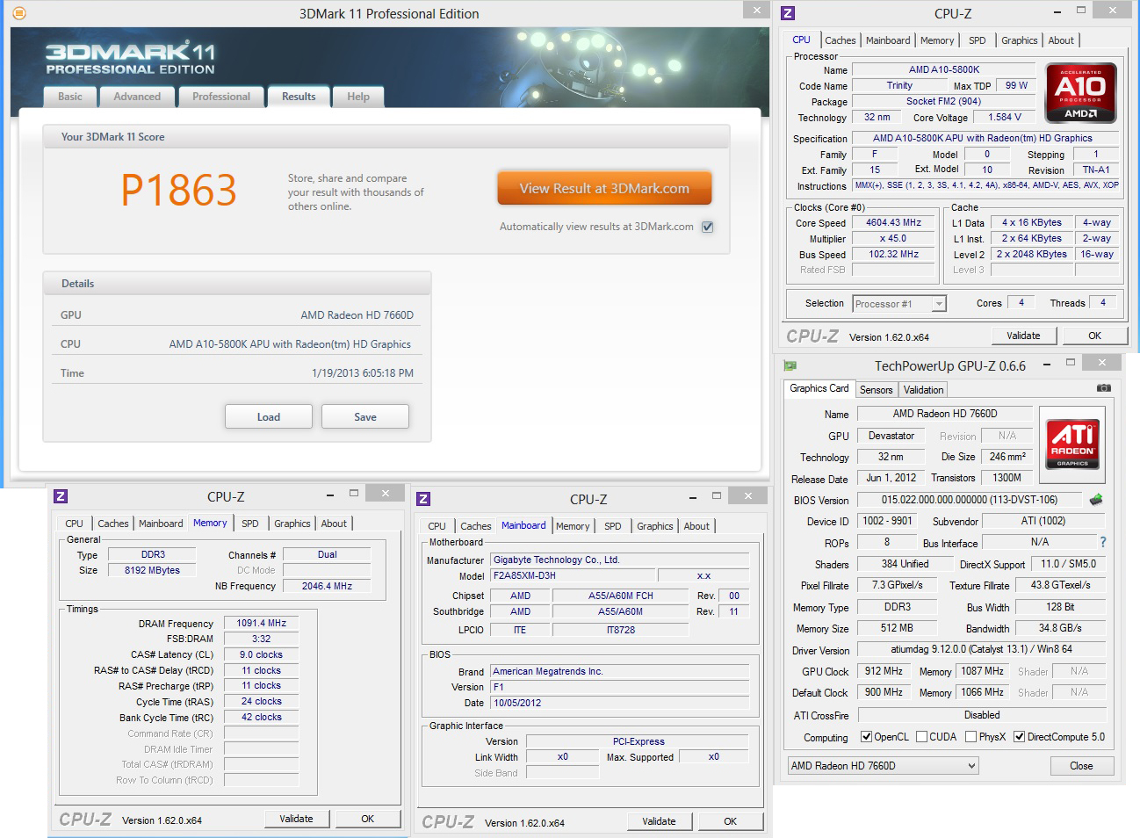Click the Bus Interface question mark in GPU-Z
This screenshot has width=1140, height=838.
(x=1103, y=542)
